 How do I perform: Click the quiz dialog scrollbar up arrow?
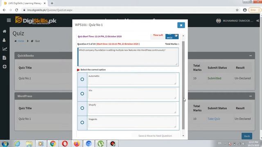(183, 36)
